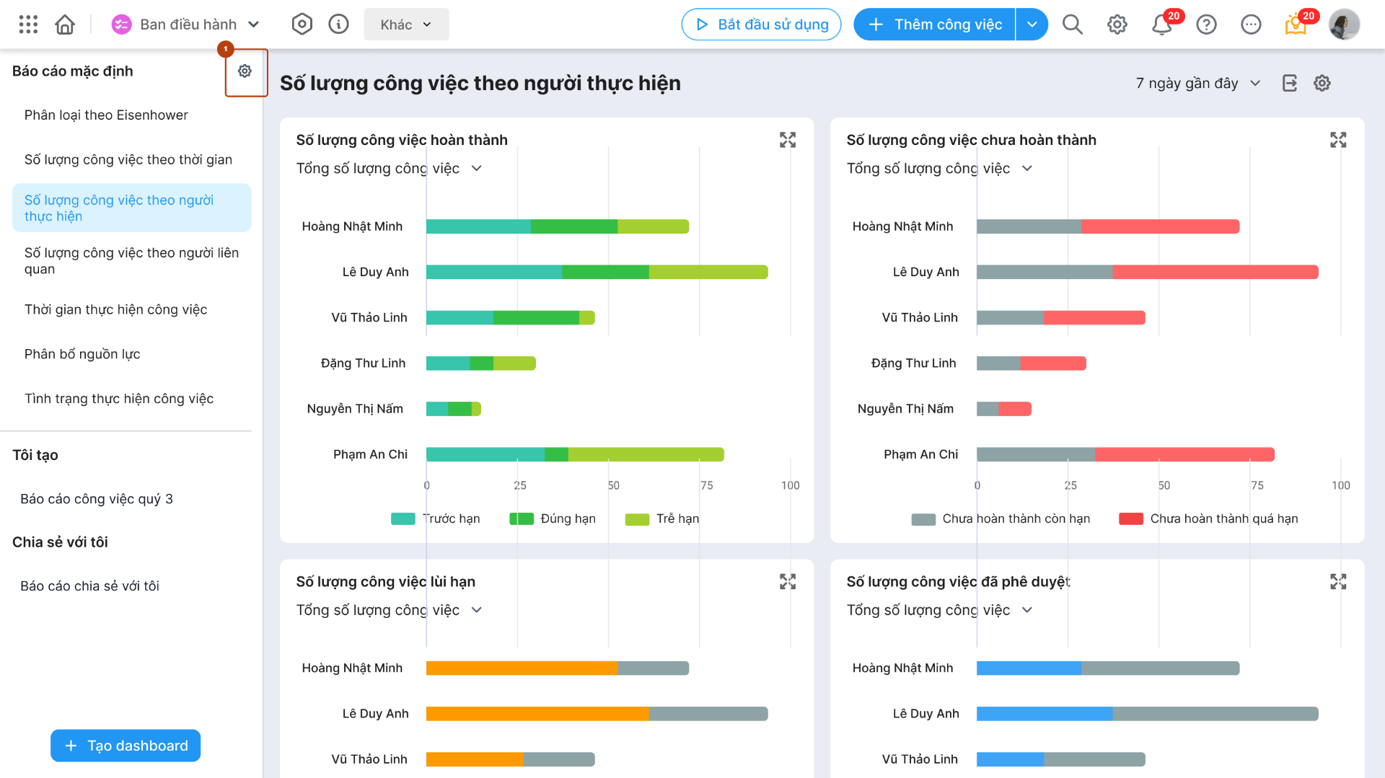Toggle the Chưa hoàn thành quá hạn legend swatch

[1131, 519]
